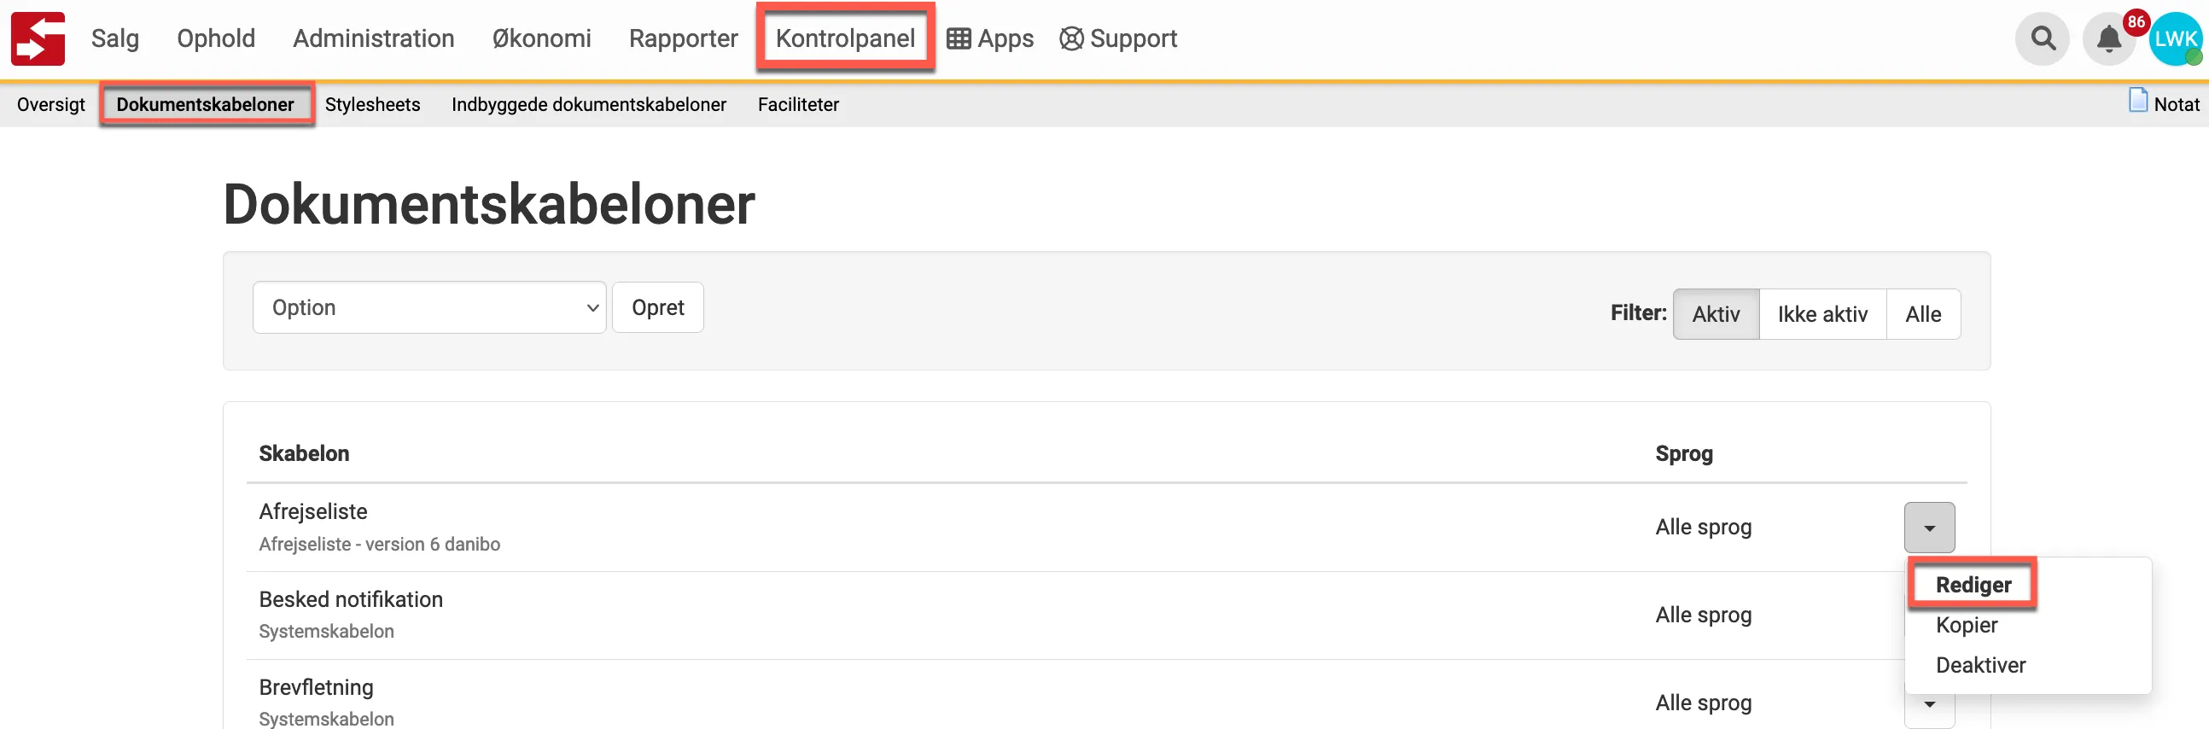Open notifications bell with 86 badge
The width and height of the screenshot is (2209, 729).
(x=2108, y=39)
